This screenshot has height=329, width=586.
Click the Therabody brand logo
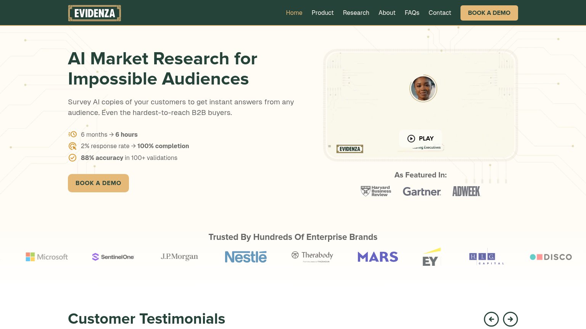[x=312, y=257]
